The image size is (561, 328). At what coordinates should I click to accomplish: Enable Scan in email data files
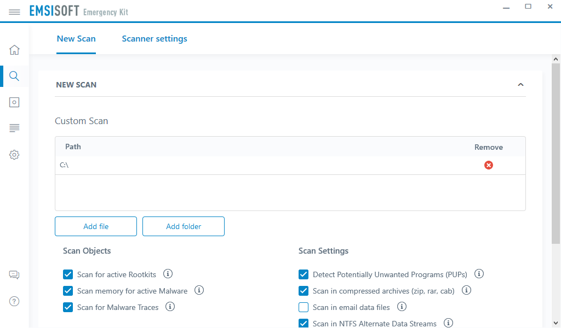pos(304,307)
